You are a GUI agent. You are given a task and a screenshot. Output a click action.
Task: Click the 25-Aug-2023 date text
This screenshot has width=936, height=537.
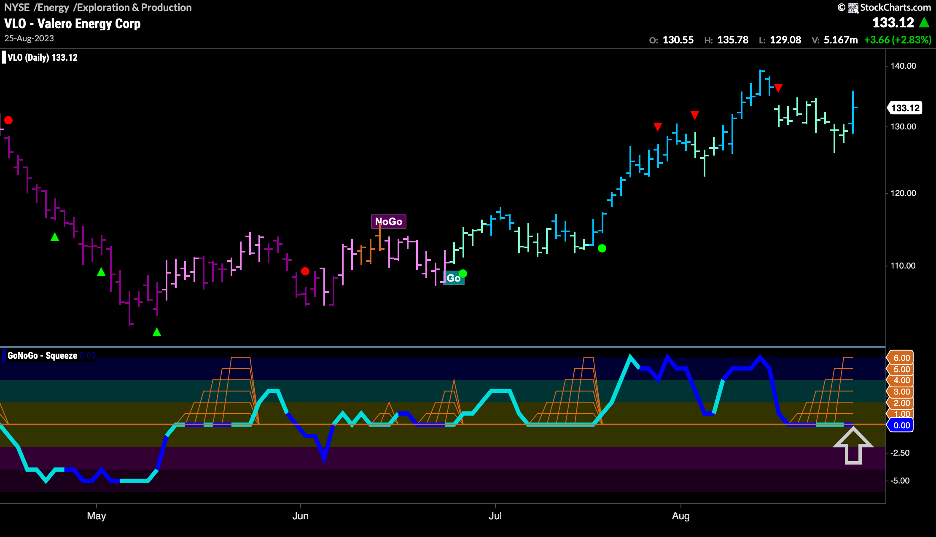29,38
